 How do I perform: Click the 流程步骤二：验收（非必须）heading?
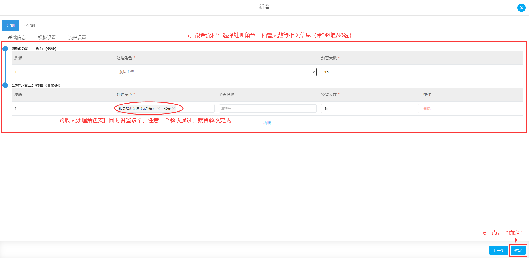[x=36, y=85]
